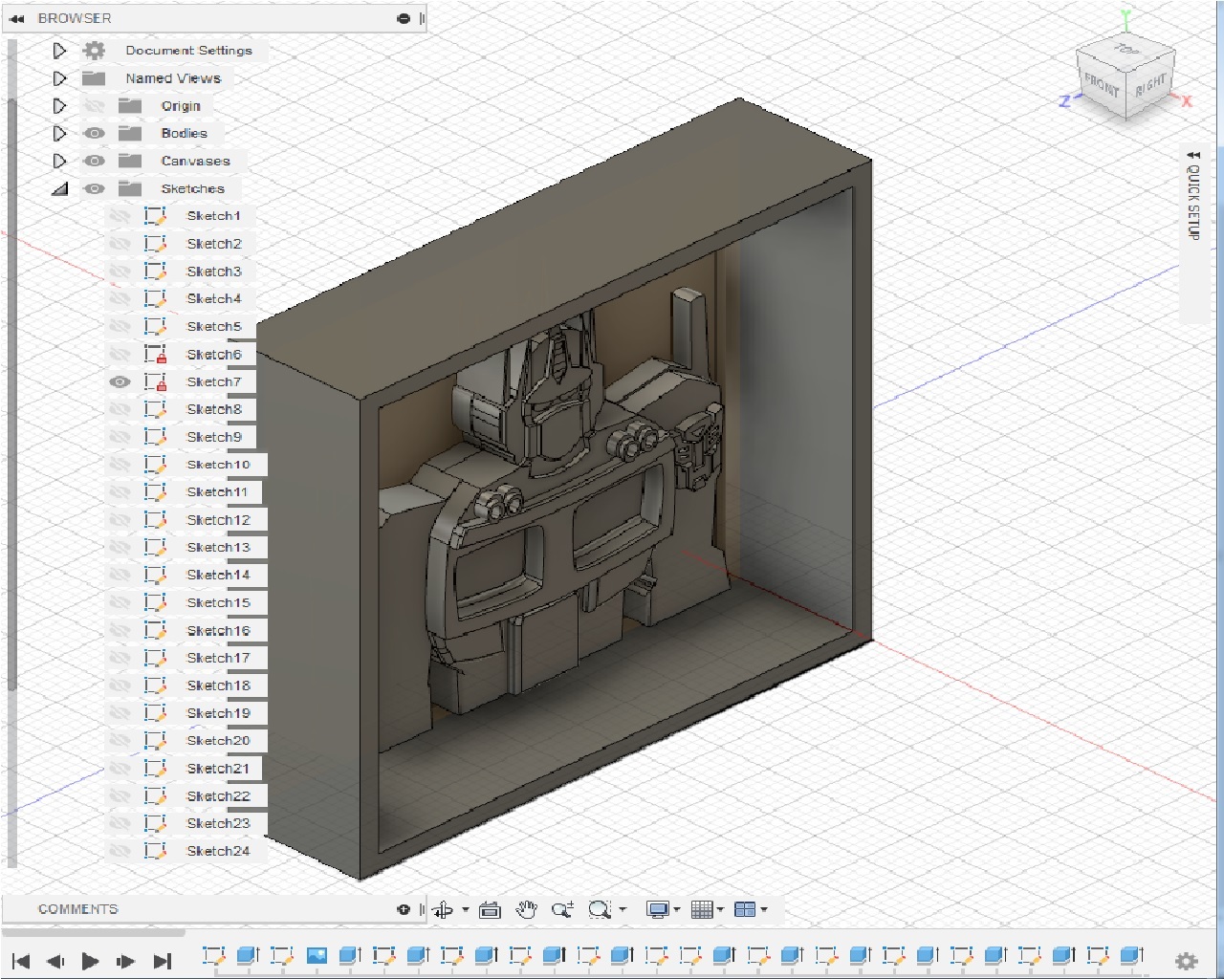Click the browser vertical scrollbar

(11, 392)
